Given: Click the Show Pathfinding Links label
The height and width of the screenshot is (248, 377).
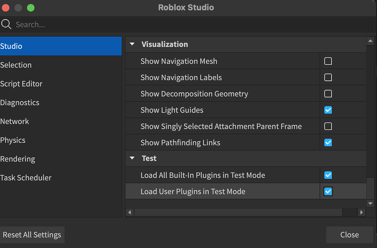Looking at the screenshot, I should point(180,143).
